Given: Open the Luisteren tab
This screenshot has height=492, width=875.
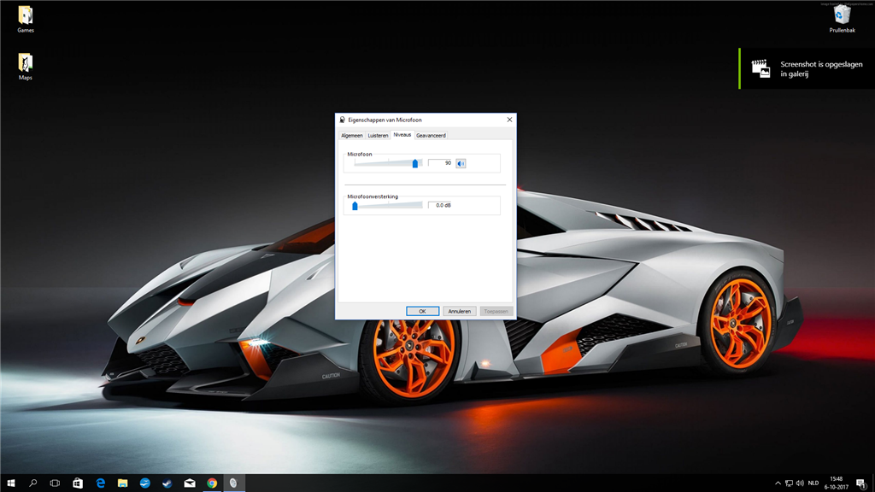Looking at the screenshot, I should [x=378, y=135].
